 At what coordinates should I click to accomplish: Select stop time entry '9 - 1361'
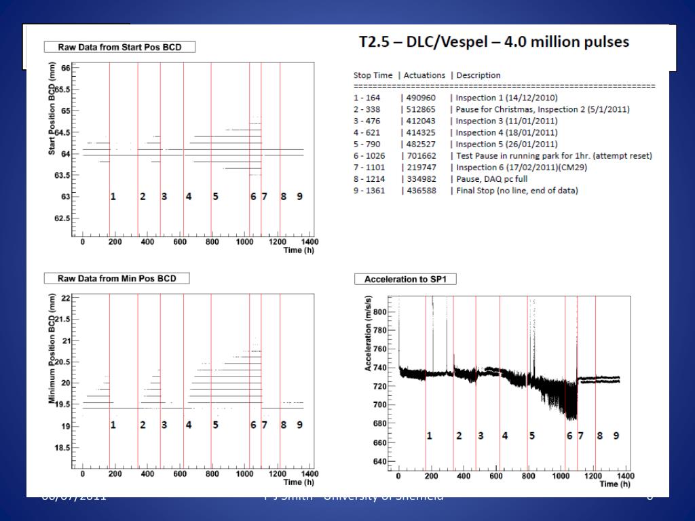[369, 191]
